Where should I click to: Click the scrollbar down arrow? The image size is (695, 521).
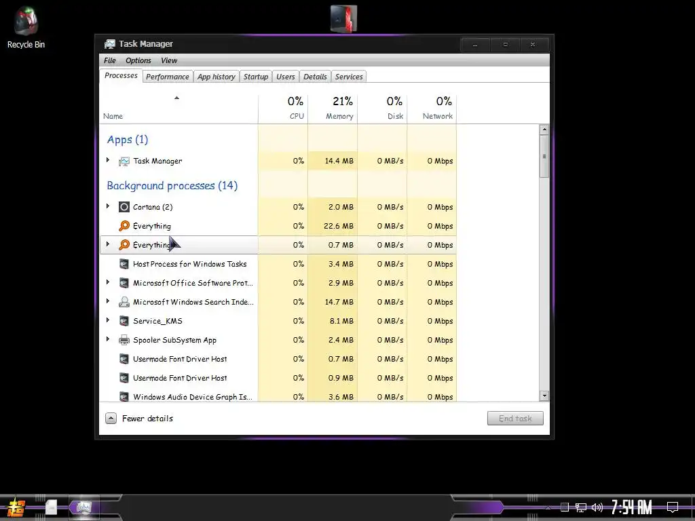pos(544,396)
